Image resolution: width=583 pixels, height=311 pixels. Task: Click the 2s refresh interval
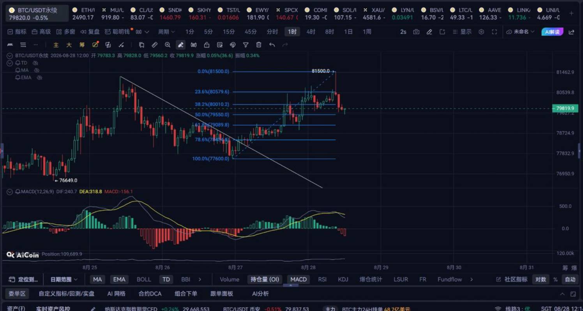403,32
